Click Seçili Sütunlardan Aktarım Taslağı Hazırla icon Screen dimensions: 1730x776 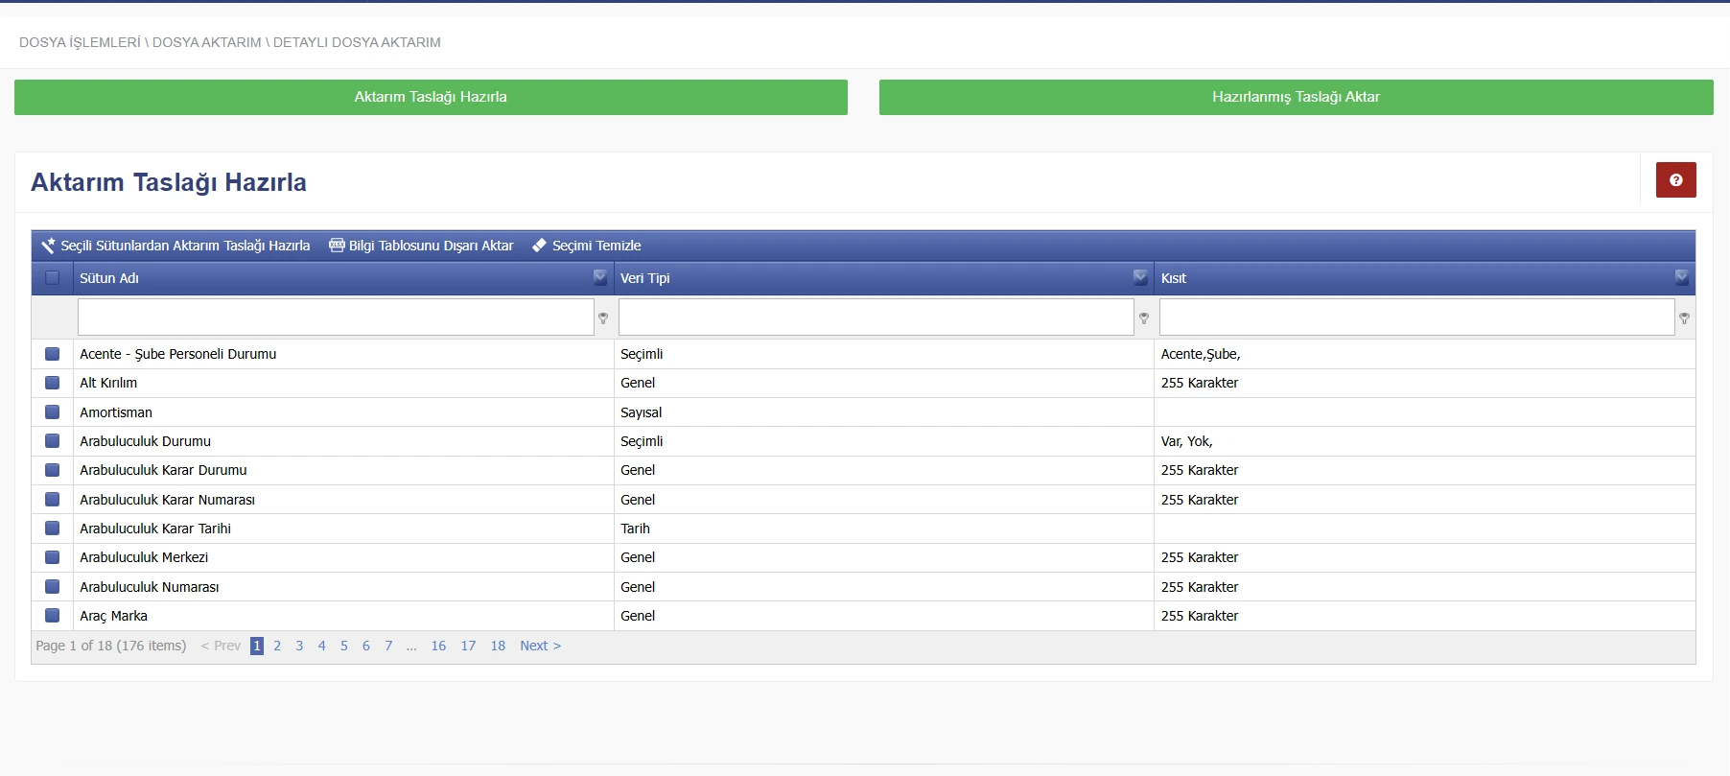tap(48, 246)
